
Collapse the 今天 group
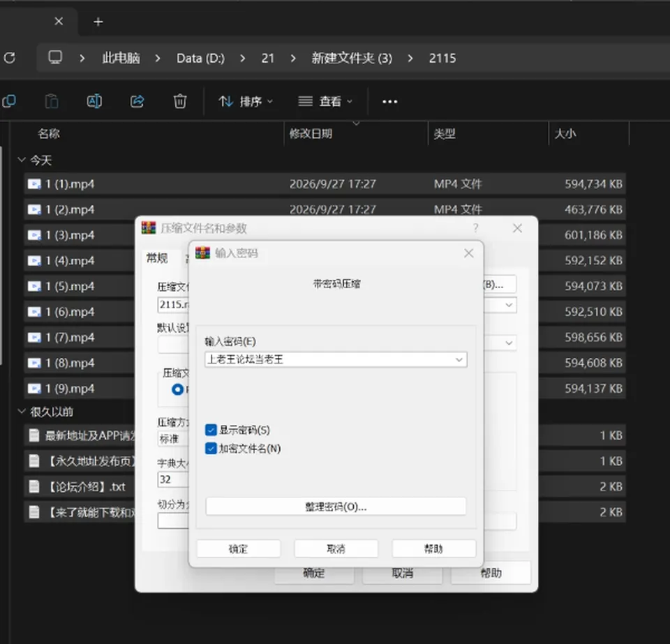click(22, 160)
